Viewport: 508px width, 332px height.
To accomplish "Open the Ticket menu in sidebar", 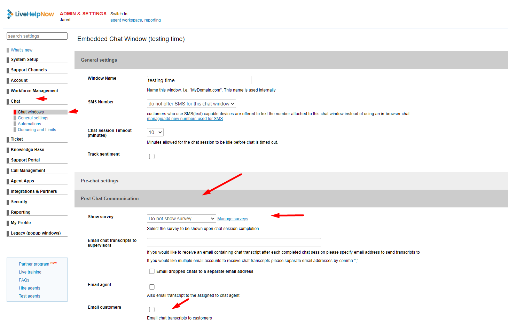I will 17,139.
